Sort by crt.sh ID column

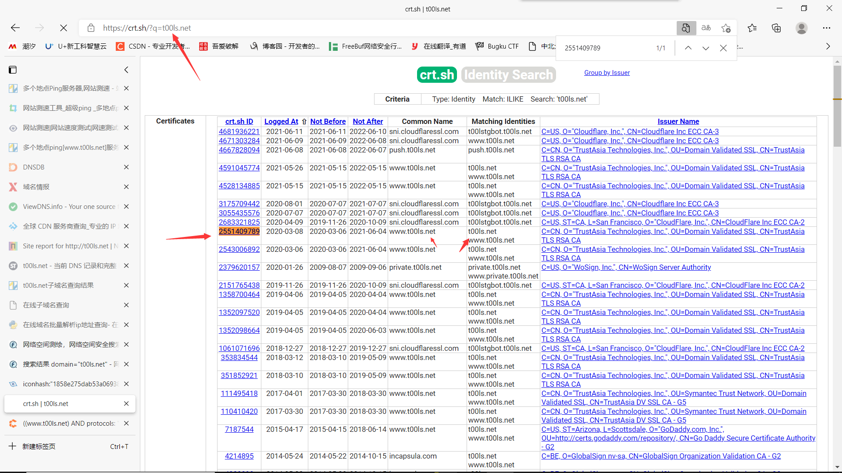(x=239, y=121)
